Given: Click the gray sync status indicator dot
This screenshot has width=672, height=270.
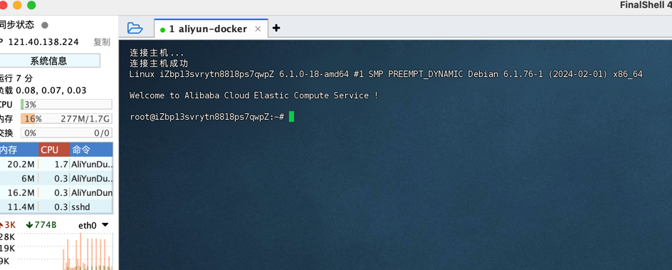Looking at the screenshot, I should [45, 25].
